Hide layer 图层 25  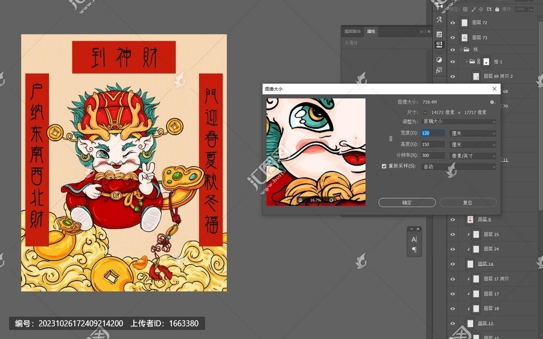pyautogui.click(x=453, y=235)
